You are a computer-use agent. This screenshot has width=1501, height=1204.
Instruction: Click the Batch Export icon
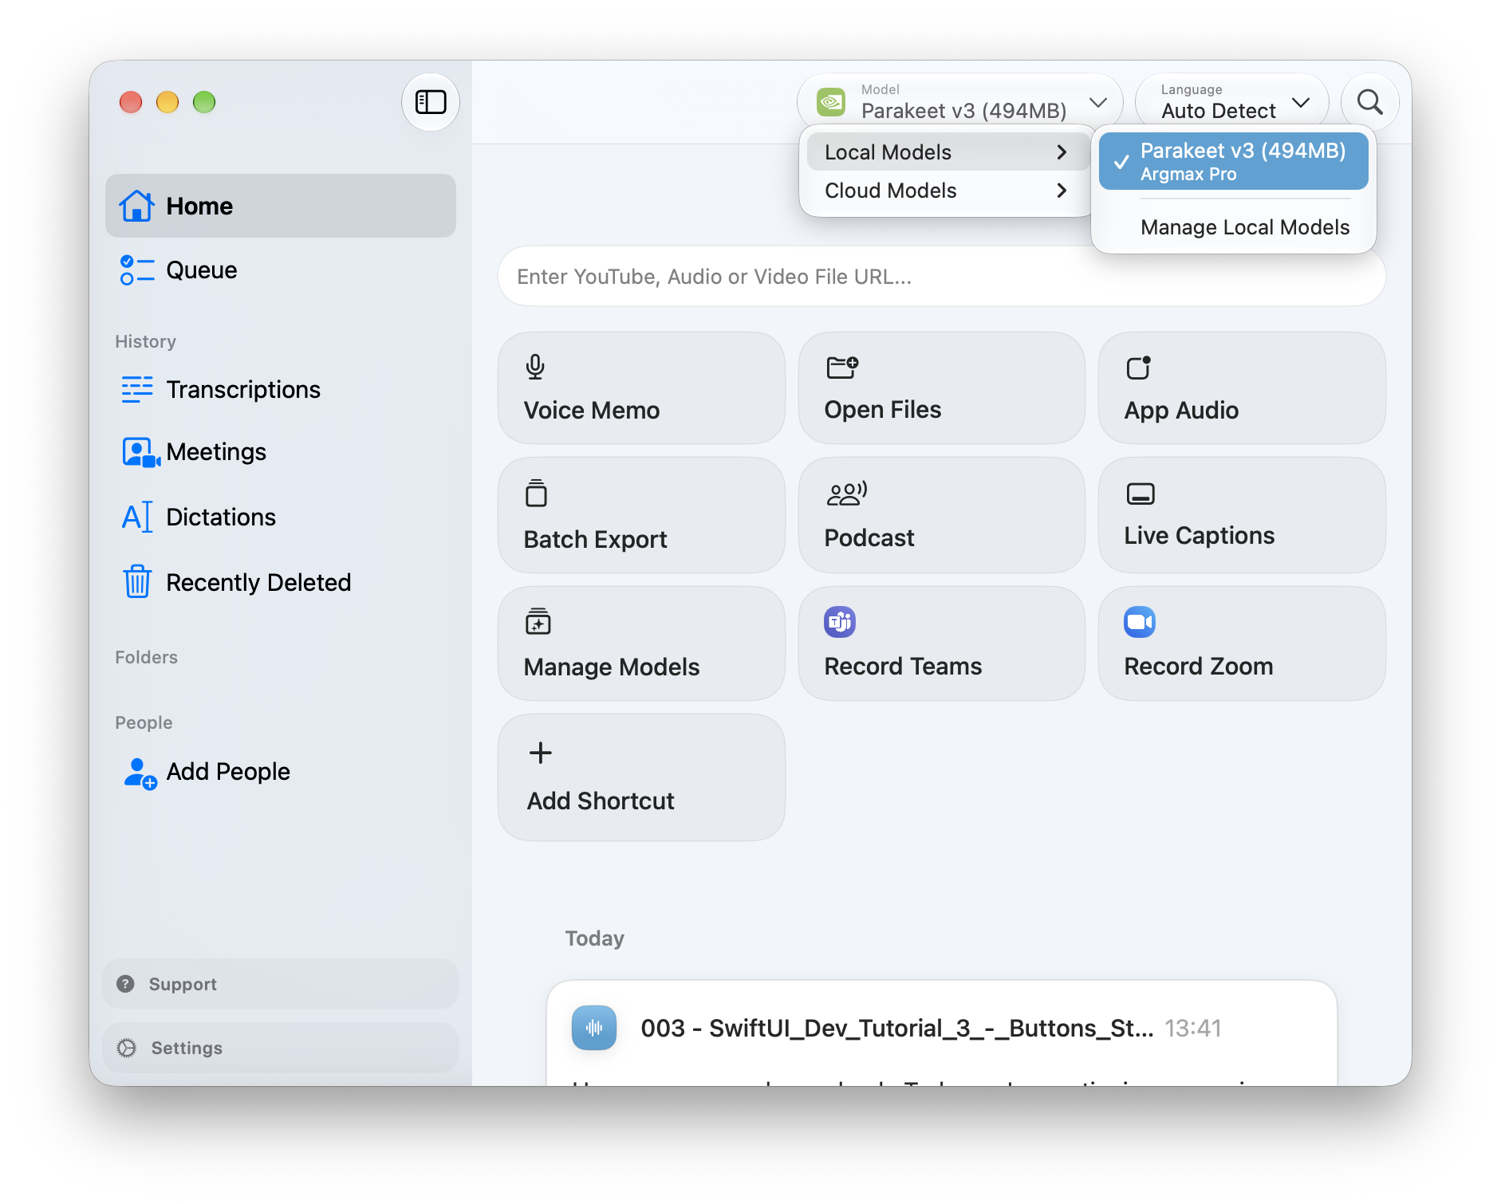(536, 494)
